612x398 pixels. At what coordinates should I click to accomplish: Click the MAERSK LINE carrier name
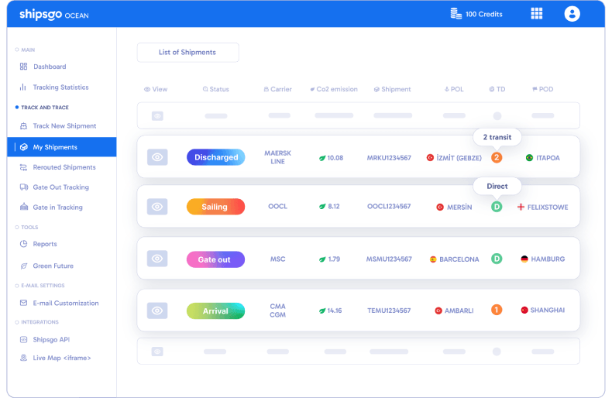coord(277,157)
